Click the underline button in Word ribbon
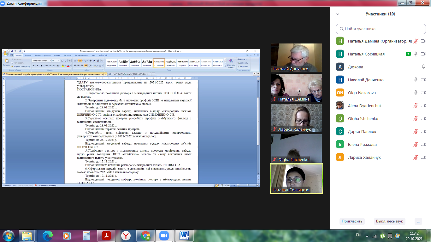This screenshot has height=242, width=431. point(41,66)
